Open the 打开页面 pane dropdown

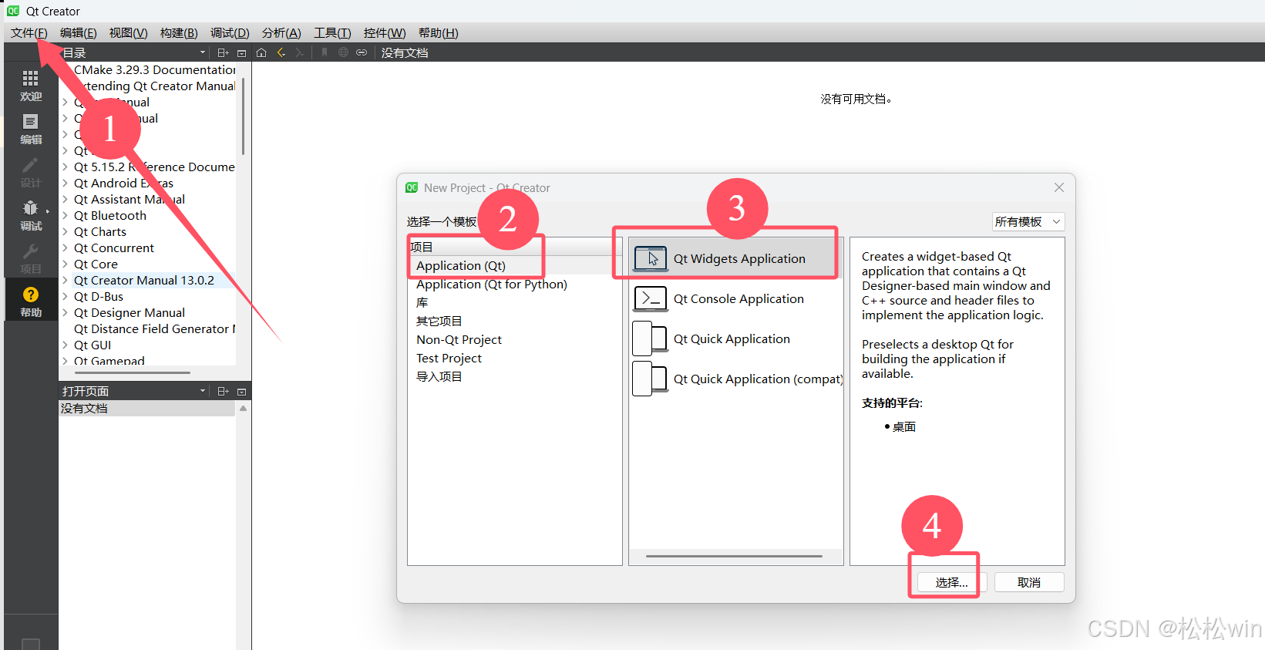[x=203, y=391]
